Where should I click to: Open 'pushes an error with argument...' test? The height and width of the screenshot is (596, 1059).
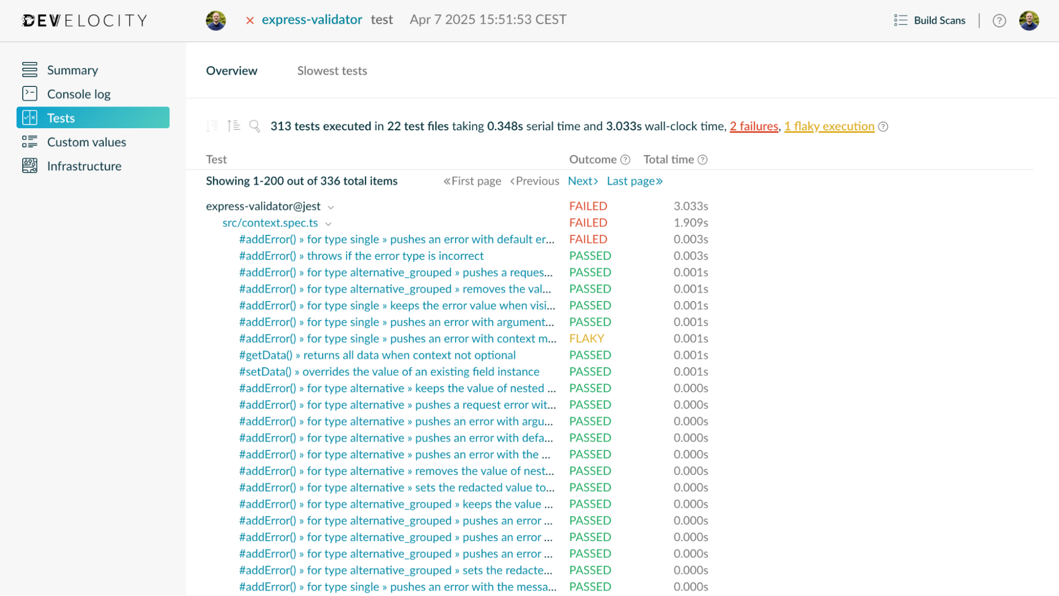pyautogui.click(x=397, y=322)
